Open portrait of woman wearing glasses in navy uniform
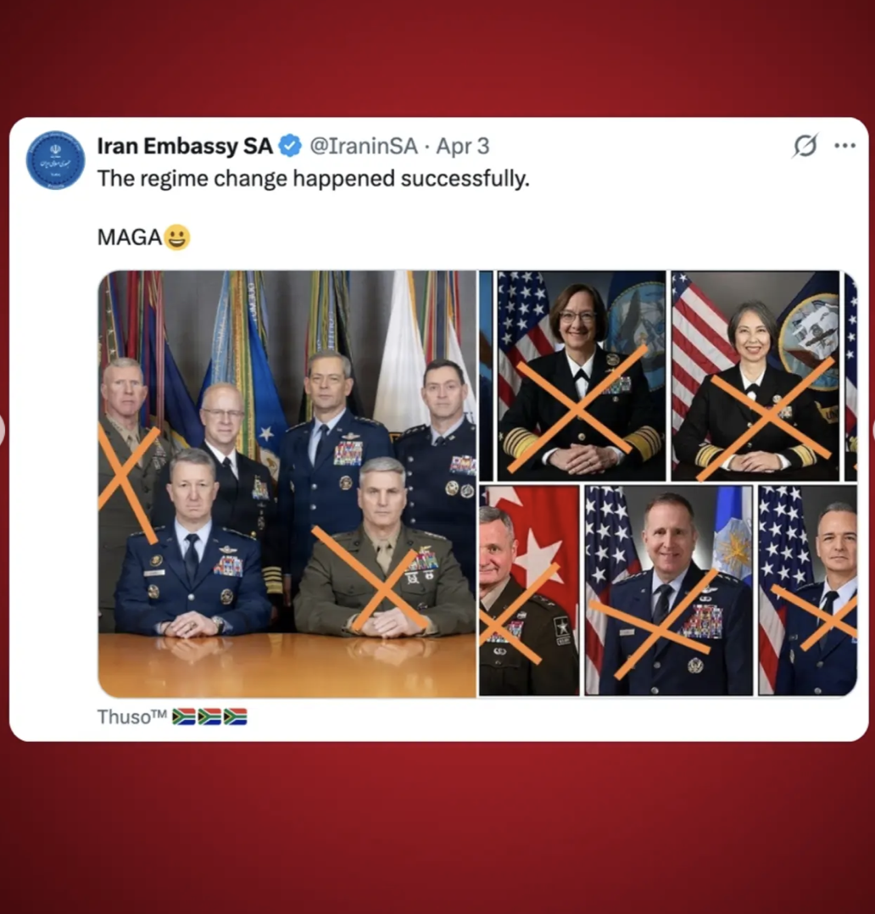This screenshot has height=914, width=875. [581, 376]
